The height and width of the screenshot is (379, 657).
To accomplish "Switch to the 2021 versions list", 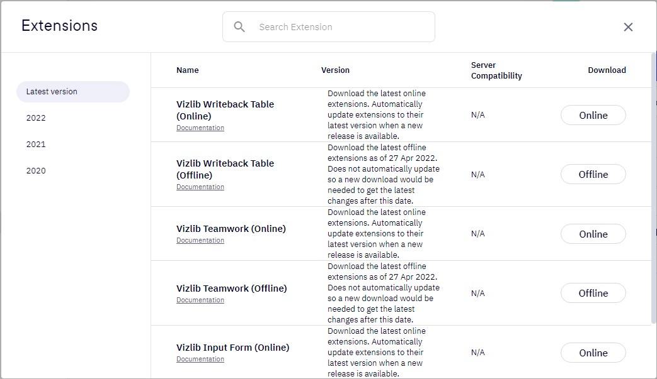I will coord(36,144).
